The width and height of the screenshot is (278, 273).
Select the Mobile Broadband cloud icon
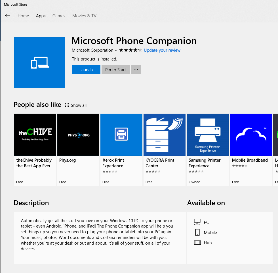(251, 135)
